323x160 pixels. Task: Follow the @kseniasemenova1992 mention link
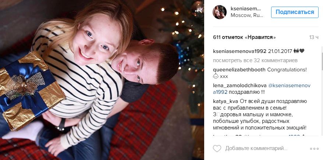(262, 89)
